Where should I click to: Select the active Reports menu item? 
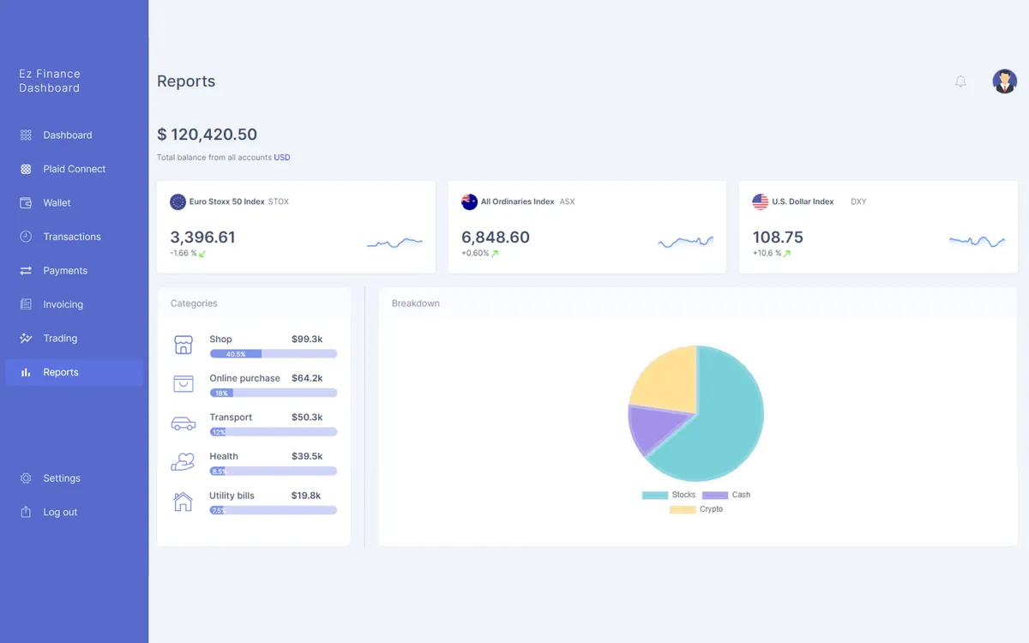coord(75,372)
